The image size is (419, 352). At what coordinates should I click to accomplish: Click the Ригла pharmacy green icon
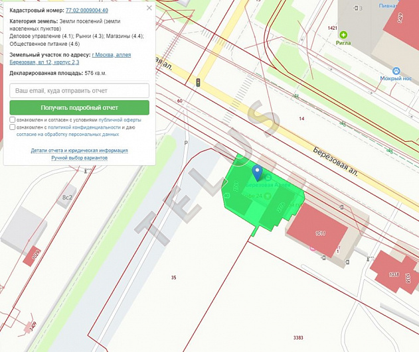(343, 34)
